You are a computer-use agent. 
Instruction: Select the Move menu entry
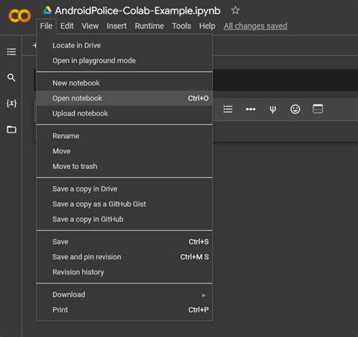[125, 151]
